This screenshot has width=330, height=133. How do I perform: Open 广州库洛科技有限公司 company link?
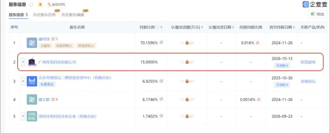click(x=57, y=62)
